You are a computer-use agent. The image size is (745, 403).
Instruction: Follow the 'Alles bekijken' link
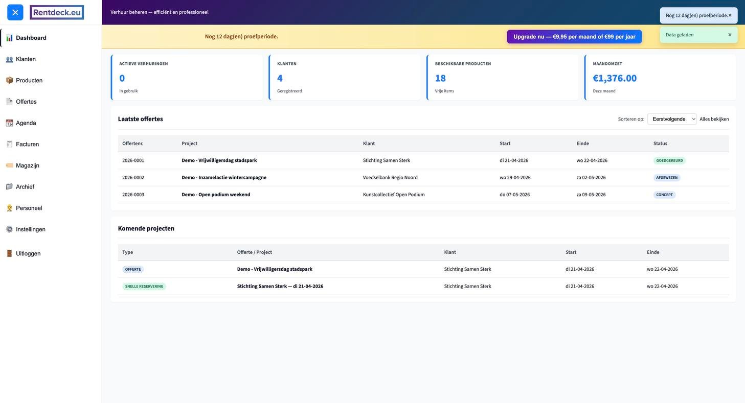(x=714, y=119)
